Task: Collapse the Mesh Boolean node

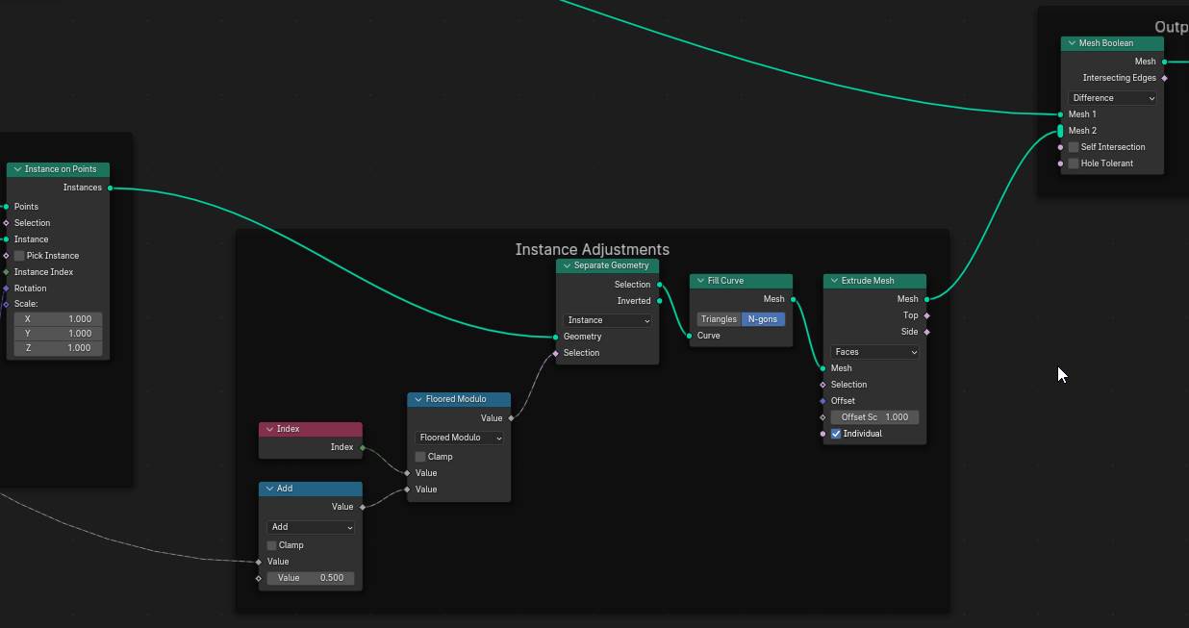Action: pos(1071,43)
